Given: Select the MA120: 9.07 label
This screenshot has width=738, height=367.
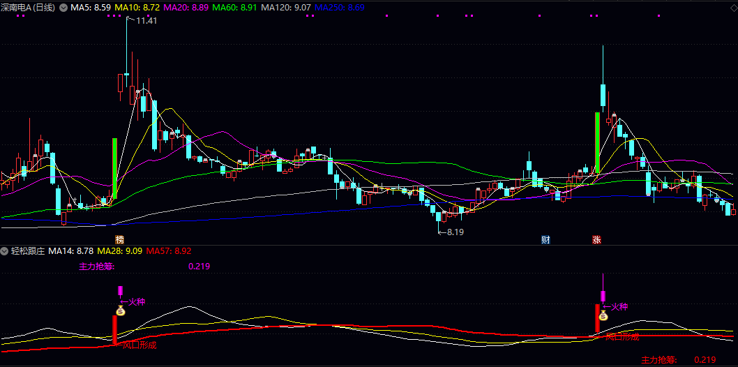Looking at the screenshot, I should point(286,8).
